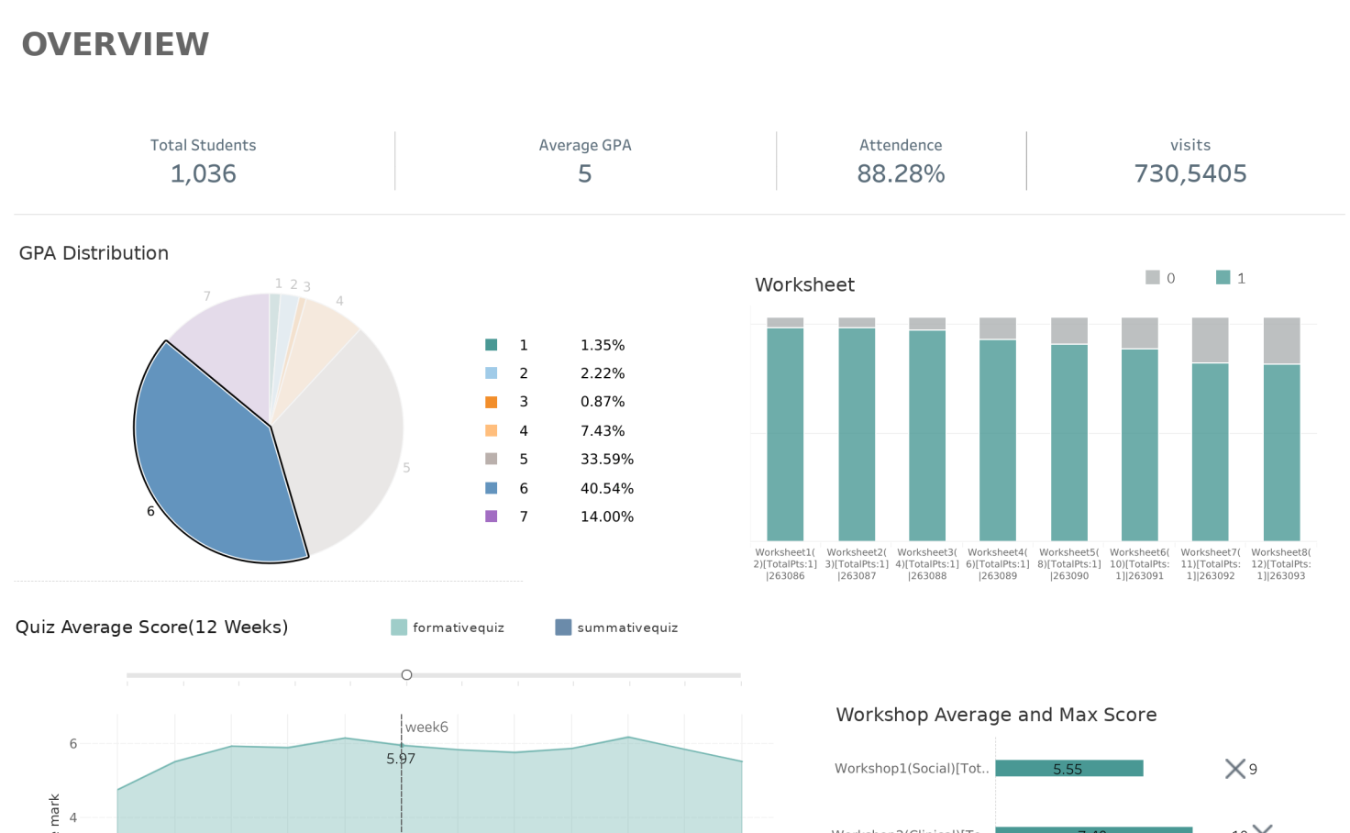Click the Attendence value 88.28%

click(x=901, y=173)
